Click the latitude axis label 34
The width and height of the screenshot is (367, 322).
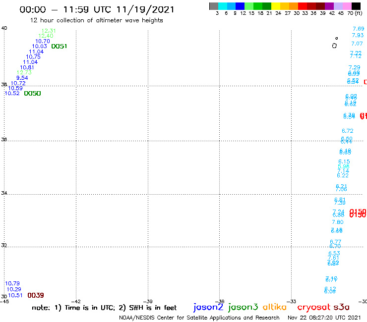4,193
